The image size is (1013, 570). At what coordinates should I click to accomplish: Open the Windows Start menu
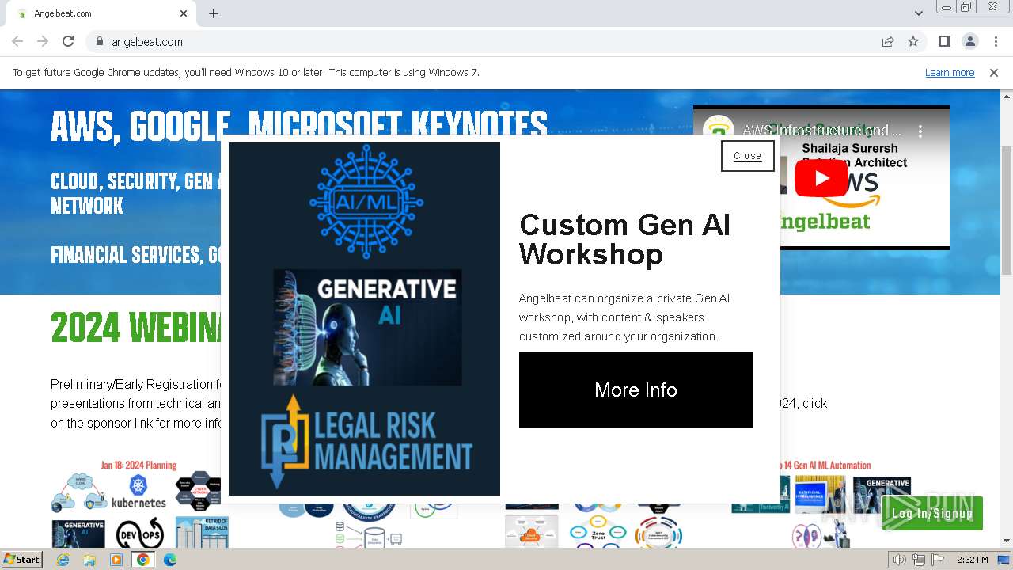point(21,559)
